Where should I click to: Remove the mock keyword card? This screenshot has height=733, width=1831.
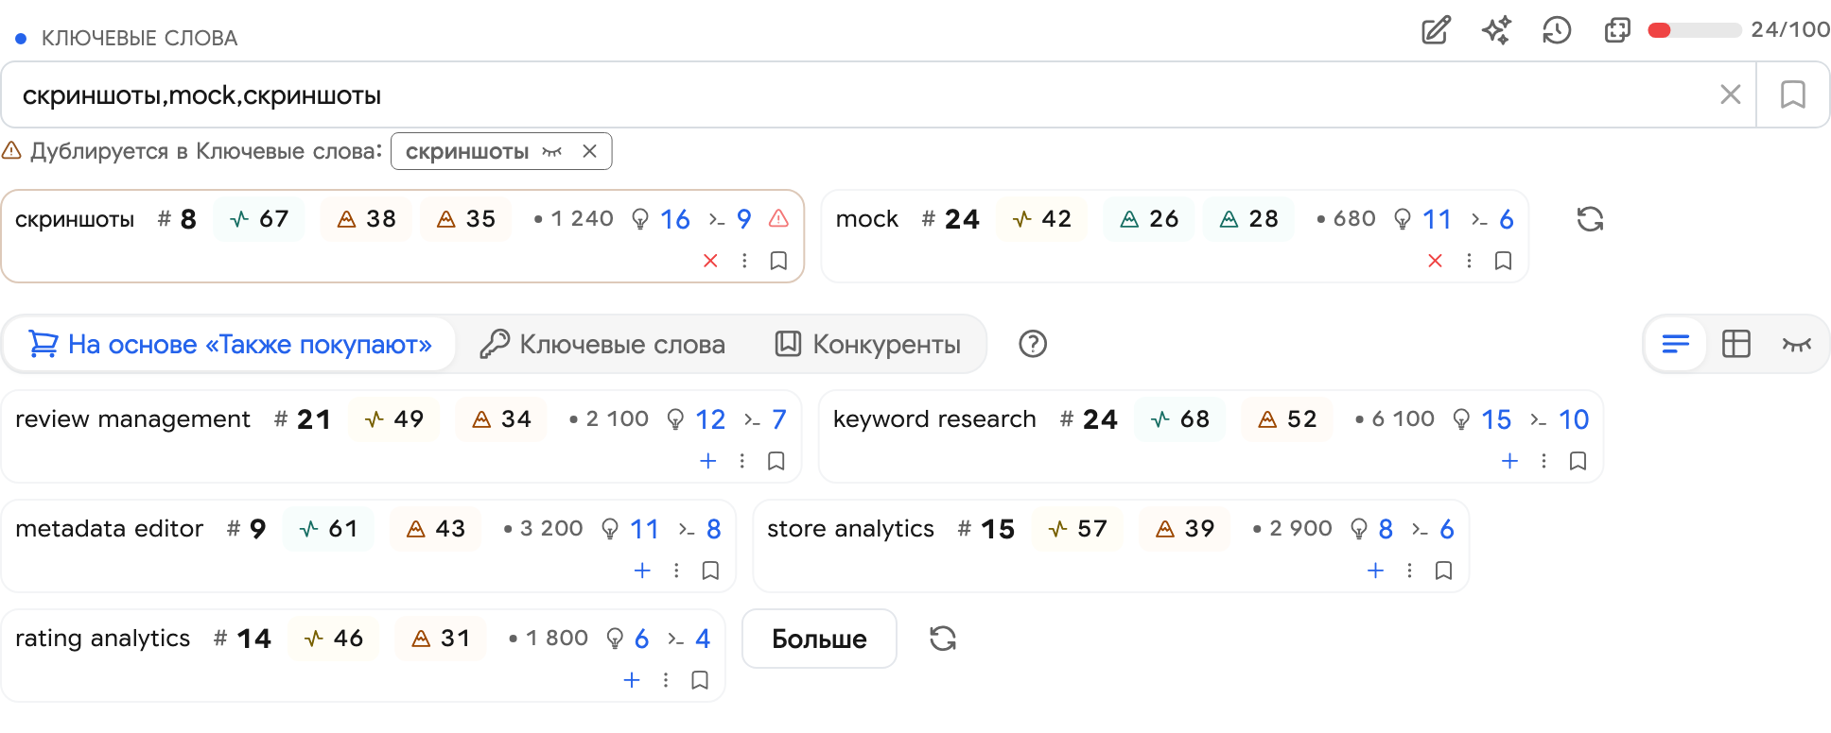[1435, 261]
